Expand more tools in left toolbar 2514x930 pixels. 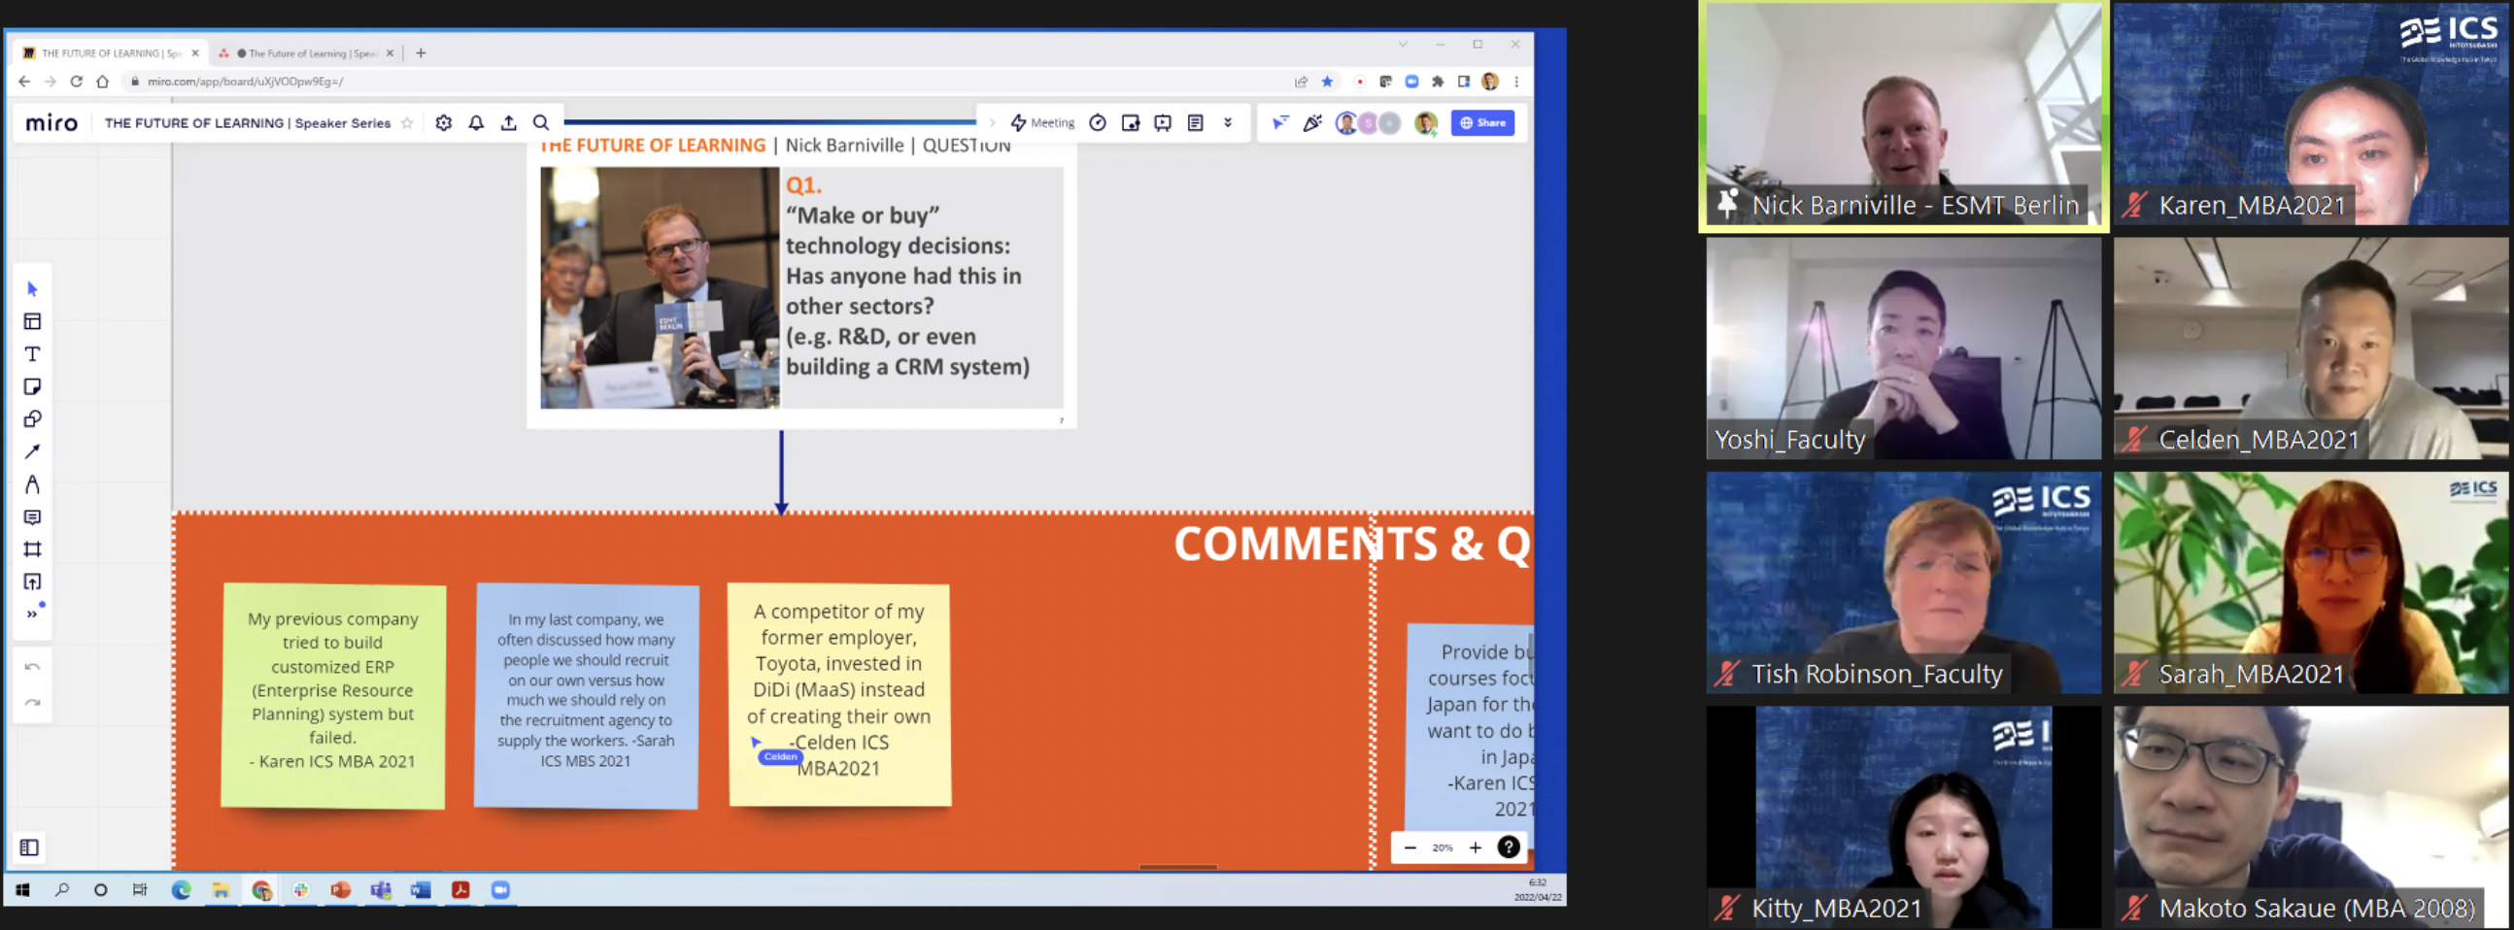32,614
